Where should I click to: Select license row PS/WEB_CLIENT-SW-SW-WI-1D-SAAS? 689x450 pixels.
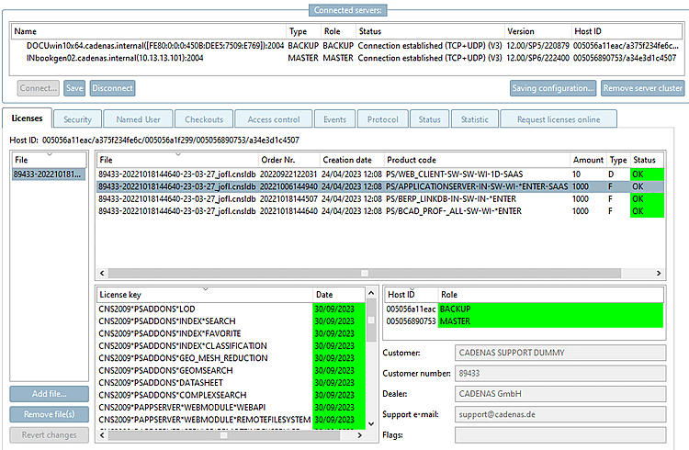tap(380, 174)
